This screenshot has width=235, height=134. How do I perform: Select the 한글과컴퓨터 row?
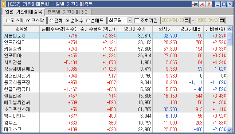click(x=115, y=89)
